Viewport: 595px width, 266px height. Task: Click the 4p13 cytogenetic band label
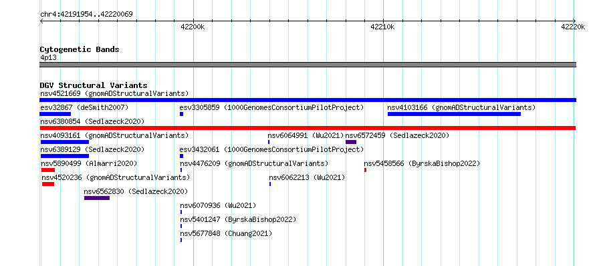pos(48,57)
